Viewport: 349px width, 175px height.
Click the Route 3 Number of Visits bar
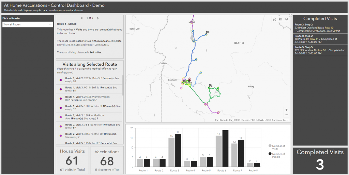(171, 152)
